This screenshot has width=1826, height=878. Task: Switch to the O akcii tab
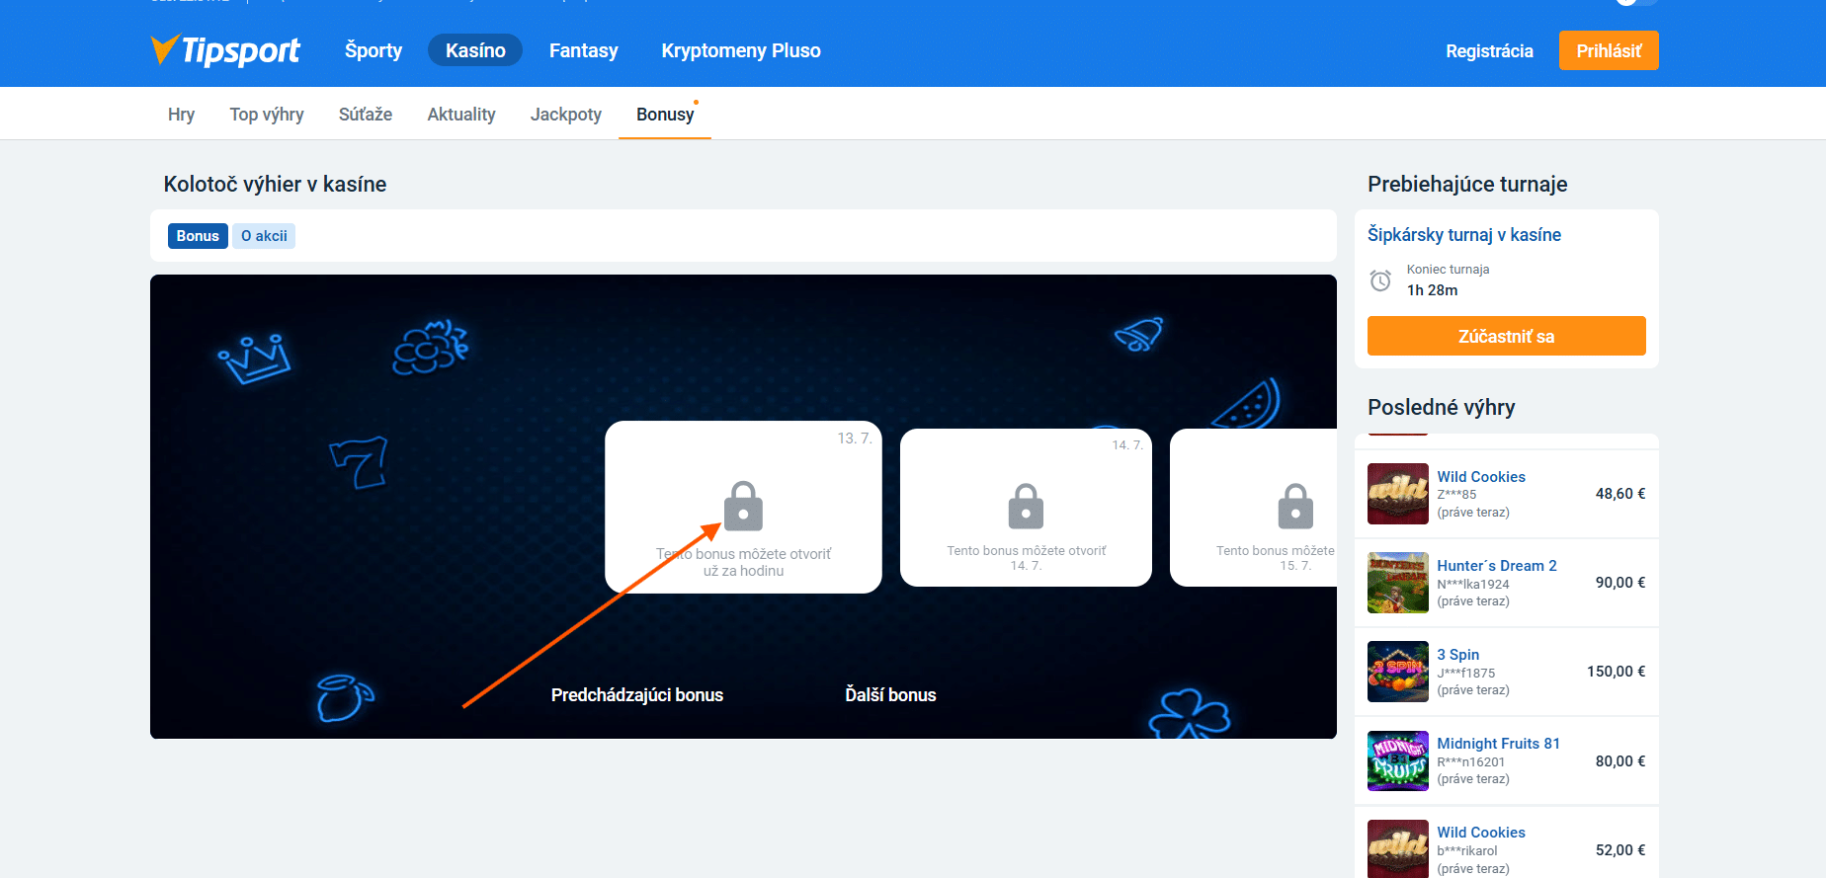pos(264,236)
